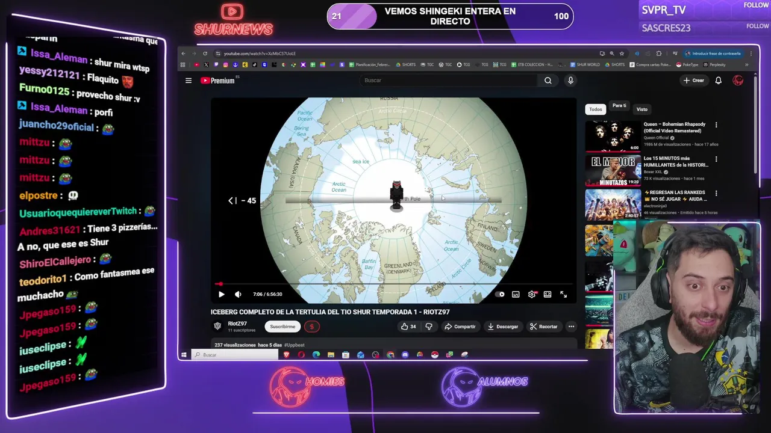
Task: Open Brave browser from the taskbar
Action: pos(287,355)
